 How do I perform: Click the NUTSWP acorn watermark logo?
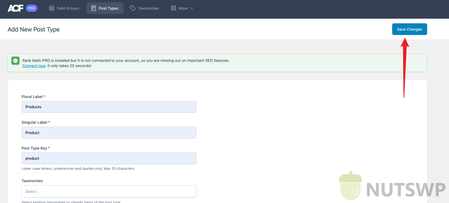(x=350, y=186)
